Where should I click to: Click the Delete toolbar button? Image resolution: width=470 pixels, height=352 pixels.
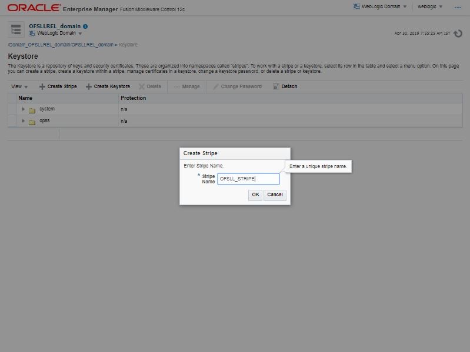150,86
